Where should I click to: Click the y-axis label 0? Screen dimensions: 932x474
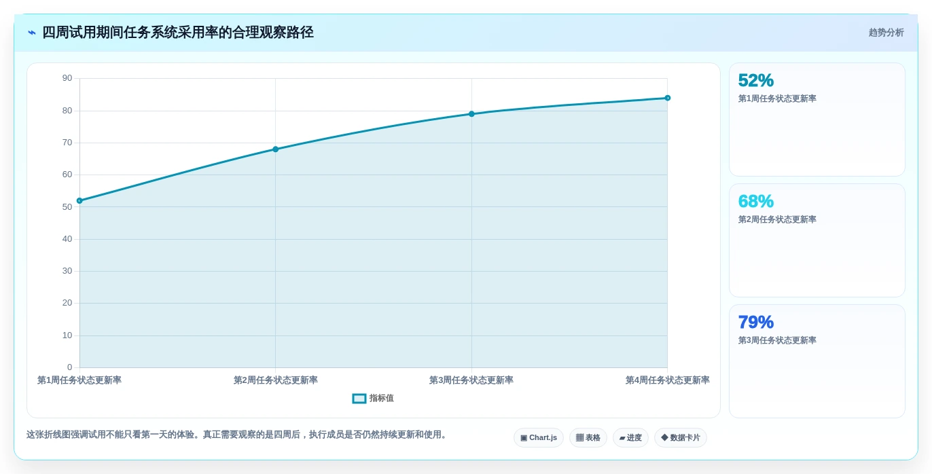tap(70, 367)
